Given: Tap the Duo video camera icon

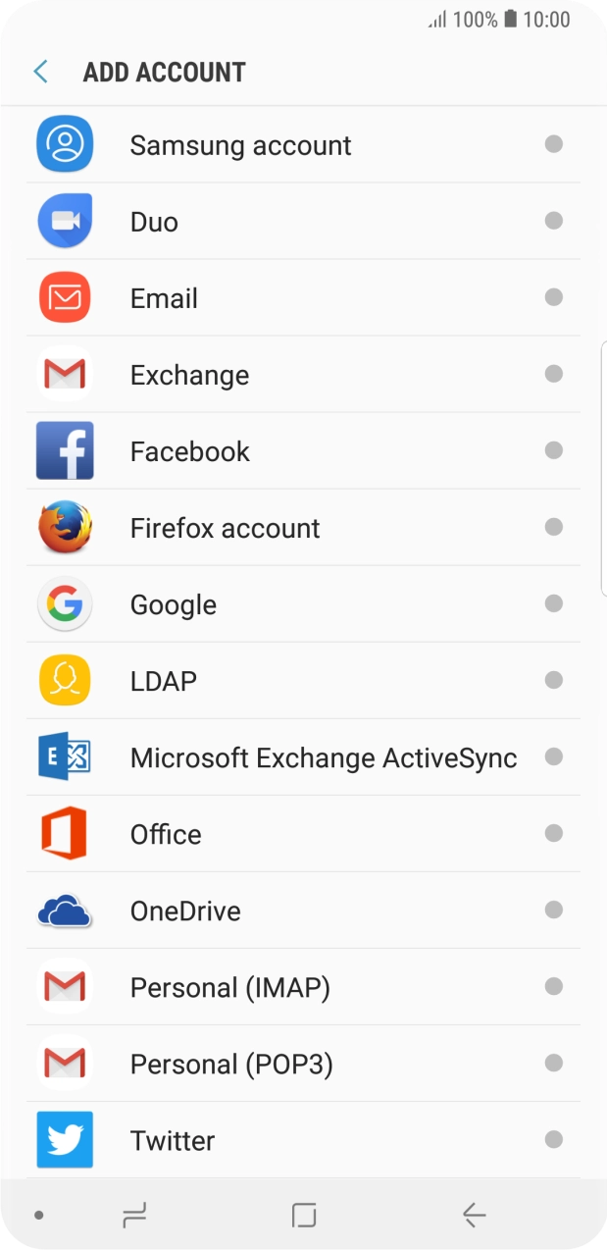Looking at the screenshot, I should point(65,221).
